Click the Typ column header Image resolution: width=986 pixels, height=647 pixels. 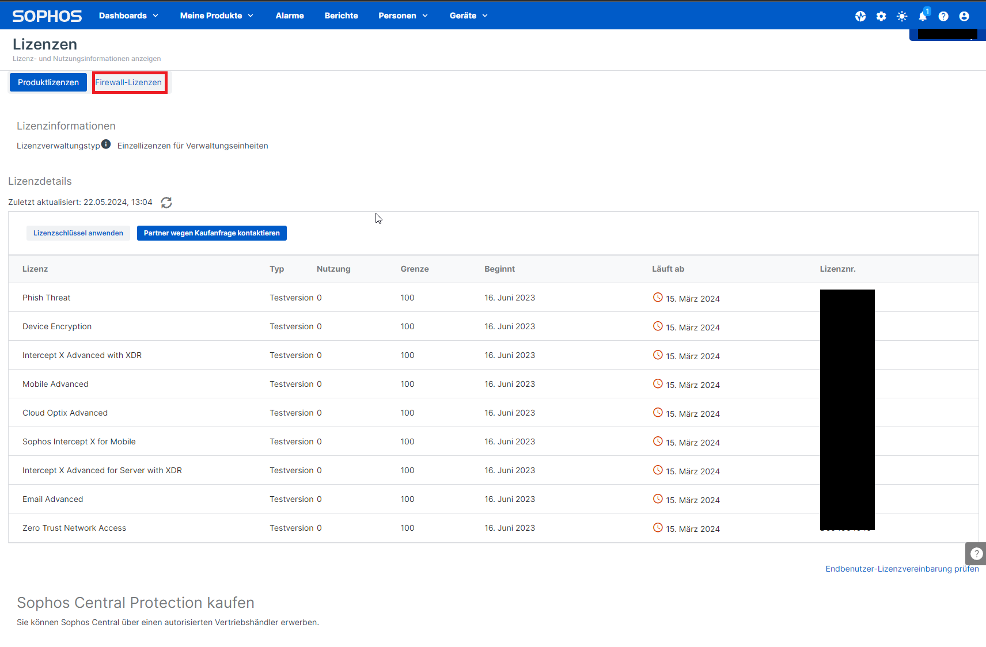click(277, 269)
